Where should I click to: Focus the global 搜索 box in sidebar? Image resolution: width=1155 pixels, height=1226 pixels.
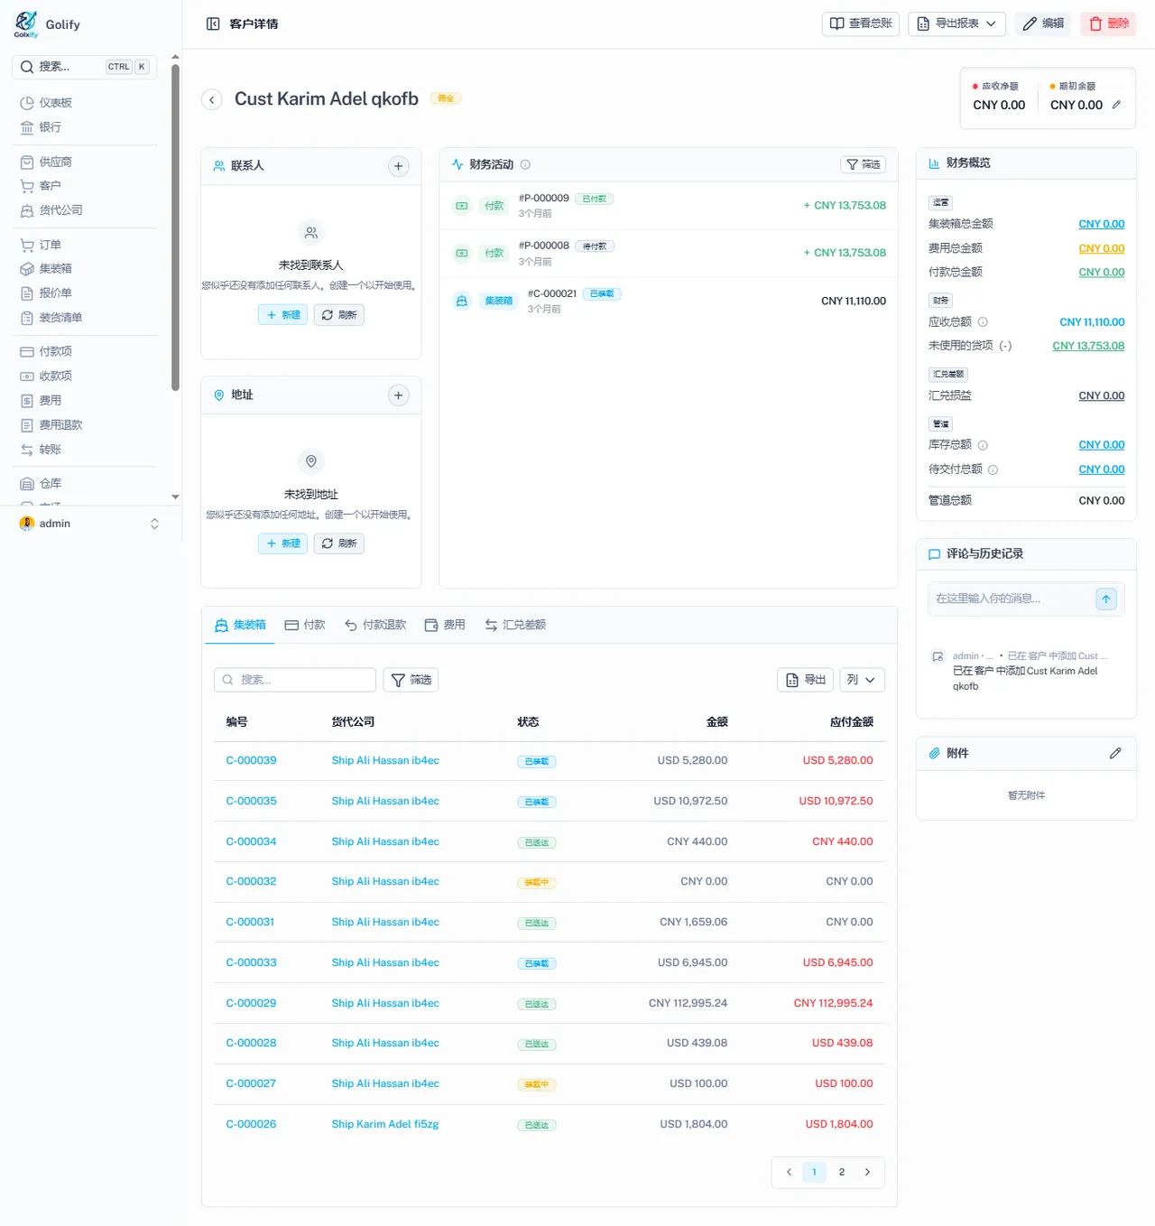coord(84,67)
